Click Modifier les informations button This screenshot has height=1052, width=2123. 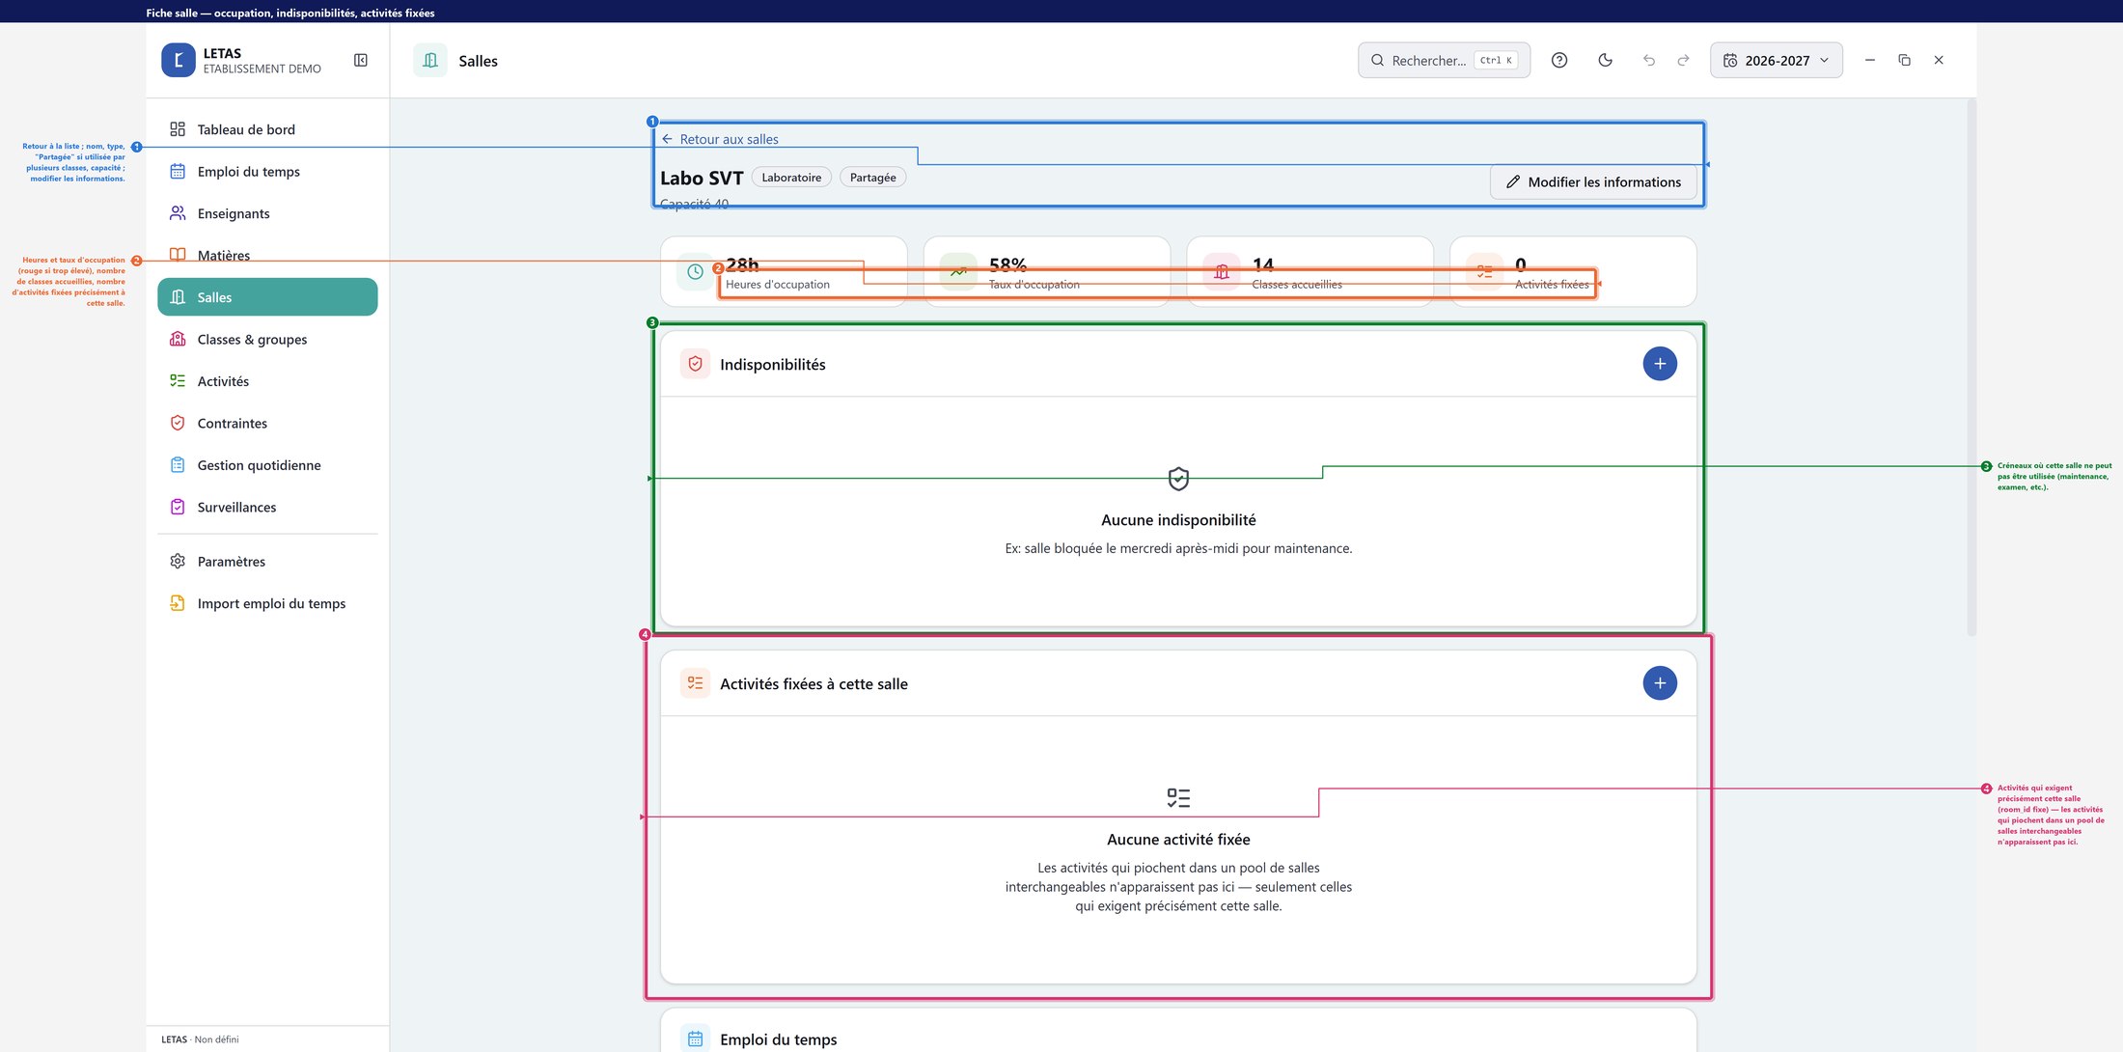pyautogui.click(x=1593, y=182)
